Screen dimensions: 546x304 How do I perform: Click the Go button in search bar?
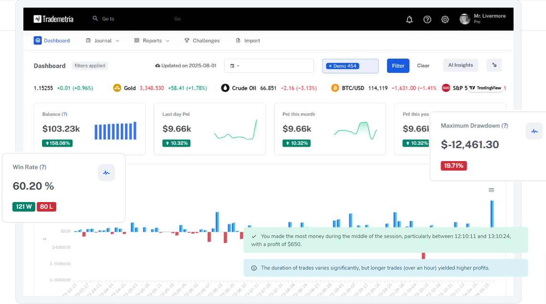pyautogui.click(x=177, y=19)
